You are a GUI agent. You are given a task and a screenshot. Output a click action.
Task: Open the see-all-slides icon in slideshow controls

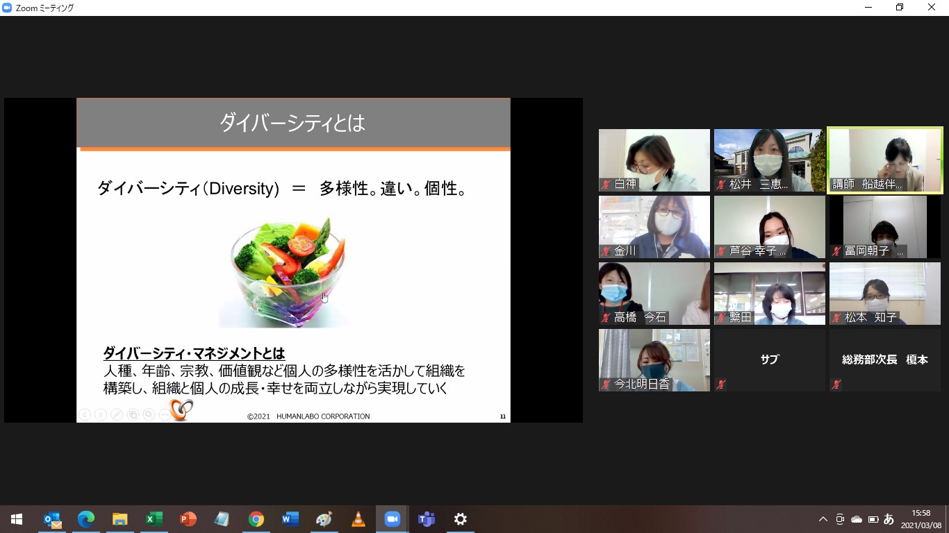point(133,415)
